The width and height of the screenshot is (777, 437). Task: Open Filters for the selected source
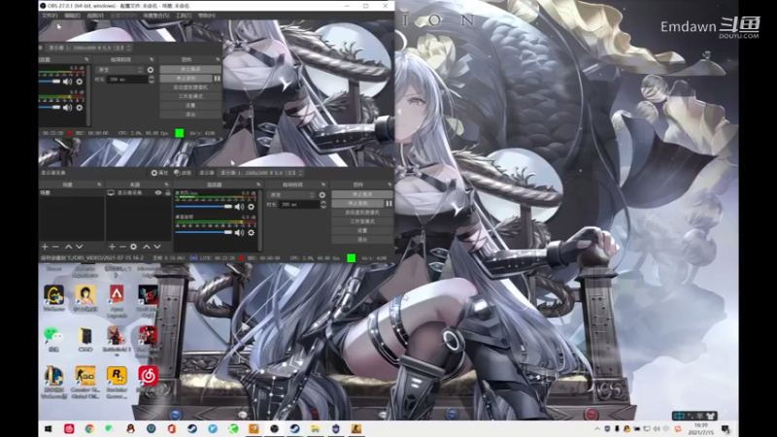(x=183, y=173)
